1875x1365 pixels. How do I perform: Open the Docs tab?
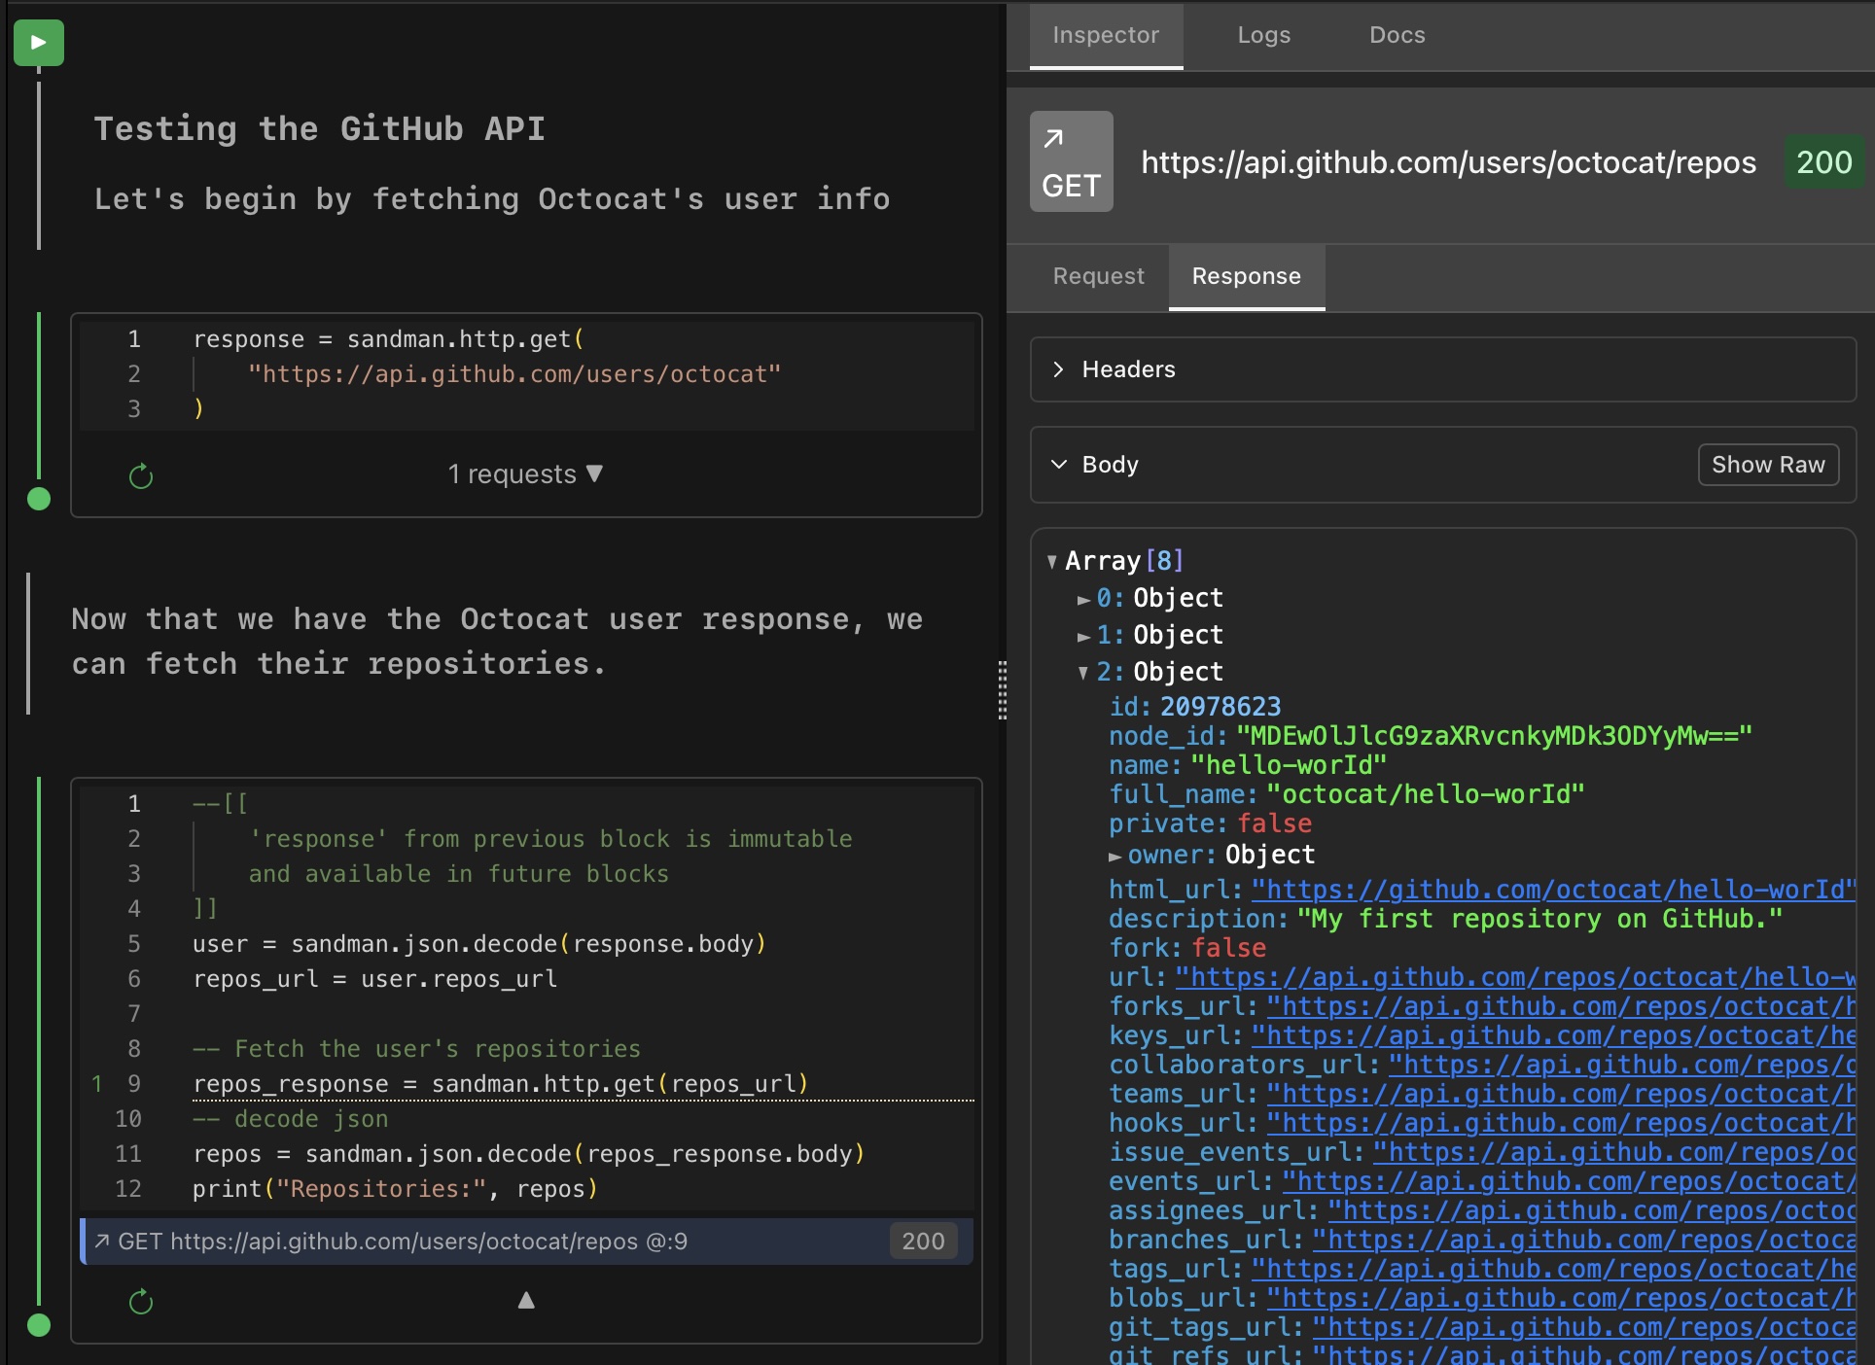tap(1397, 36)
